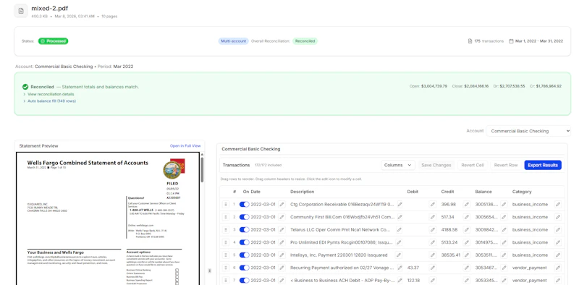Click the transactions count document icon
This screenshot has width=579, height=285.
[470, 41]
